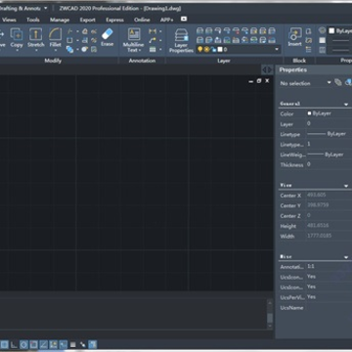Click the ribbon minimize button after APP+

tap(184, 19)
